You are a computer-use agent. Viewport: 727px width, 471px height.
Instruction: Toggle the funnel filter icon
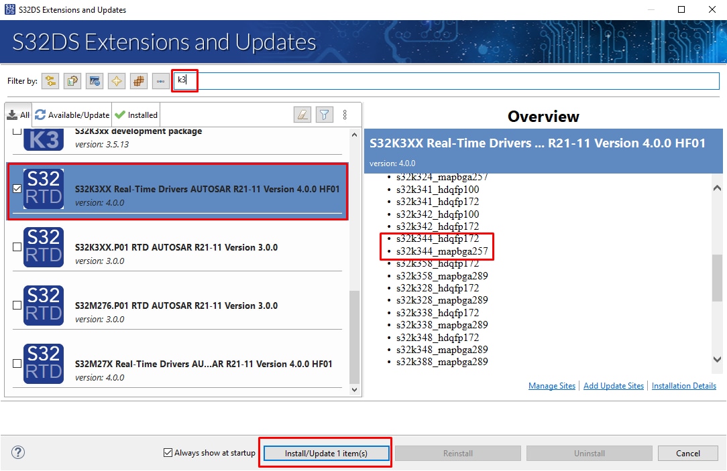click(x=324, y=114)
